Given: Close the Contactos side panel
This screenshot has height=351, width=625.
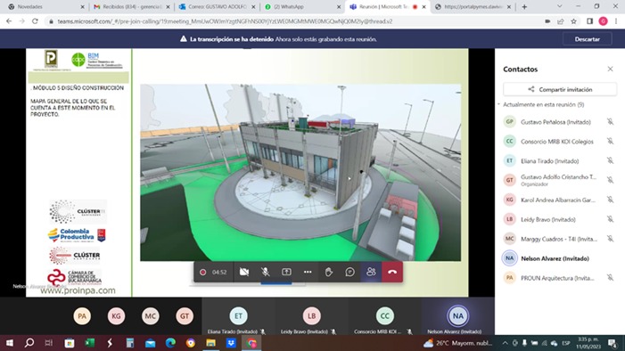Looking at the screenshot, I should pos(610,69).
